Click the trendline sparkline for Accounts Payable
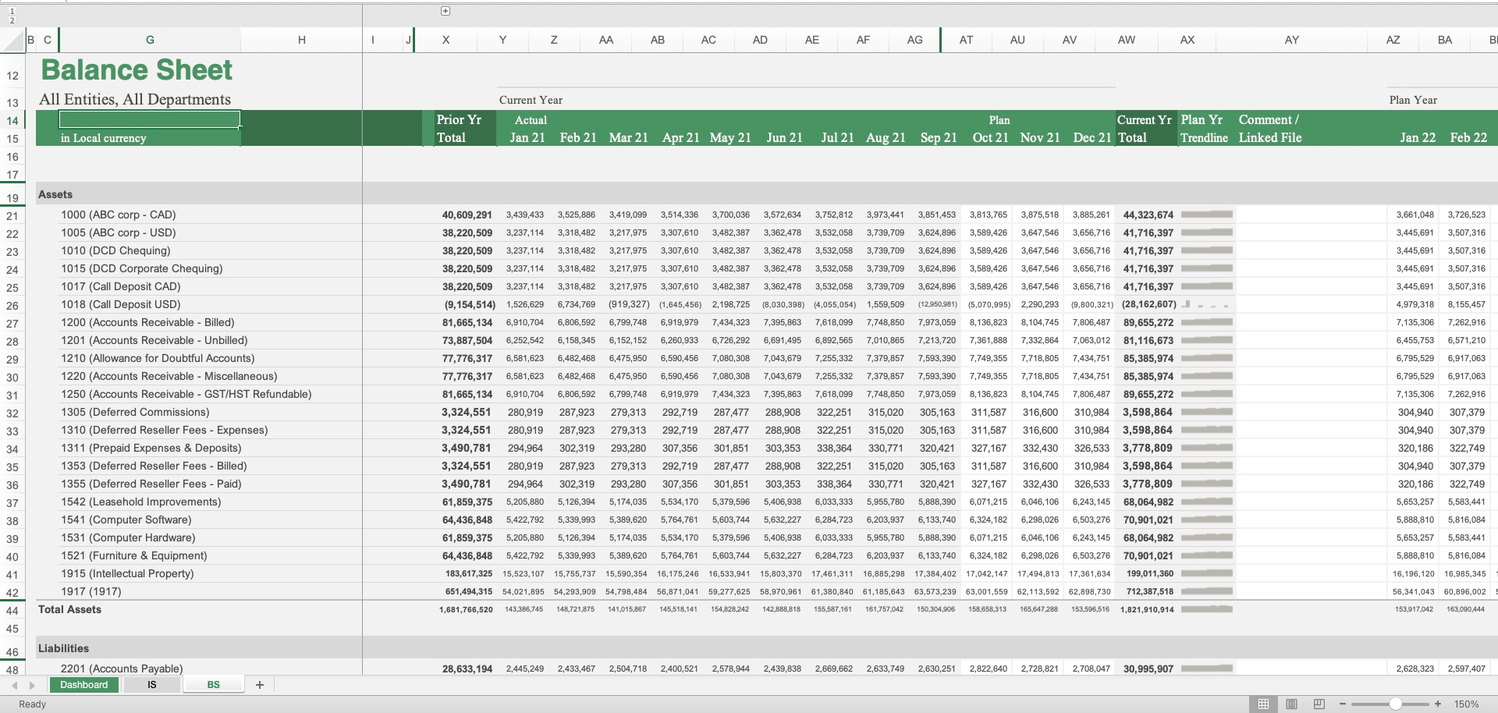Viewport: 1498px width, 713px height. (x=1207, y=669)
